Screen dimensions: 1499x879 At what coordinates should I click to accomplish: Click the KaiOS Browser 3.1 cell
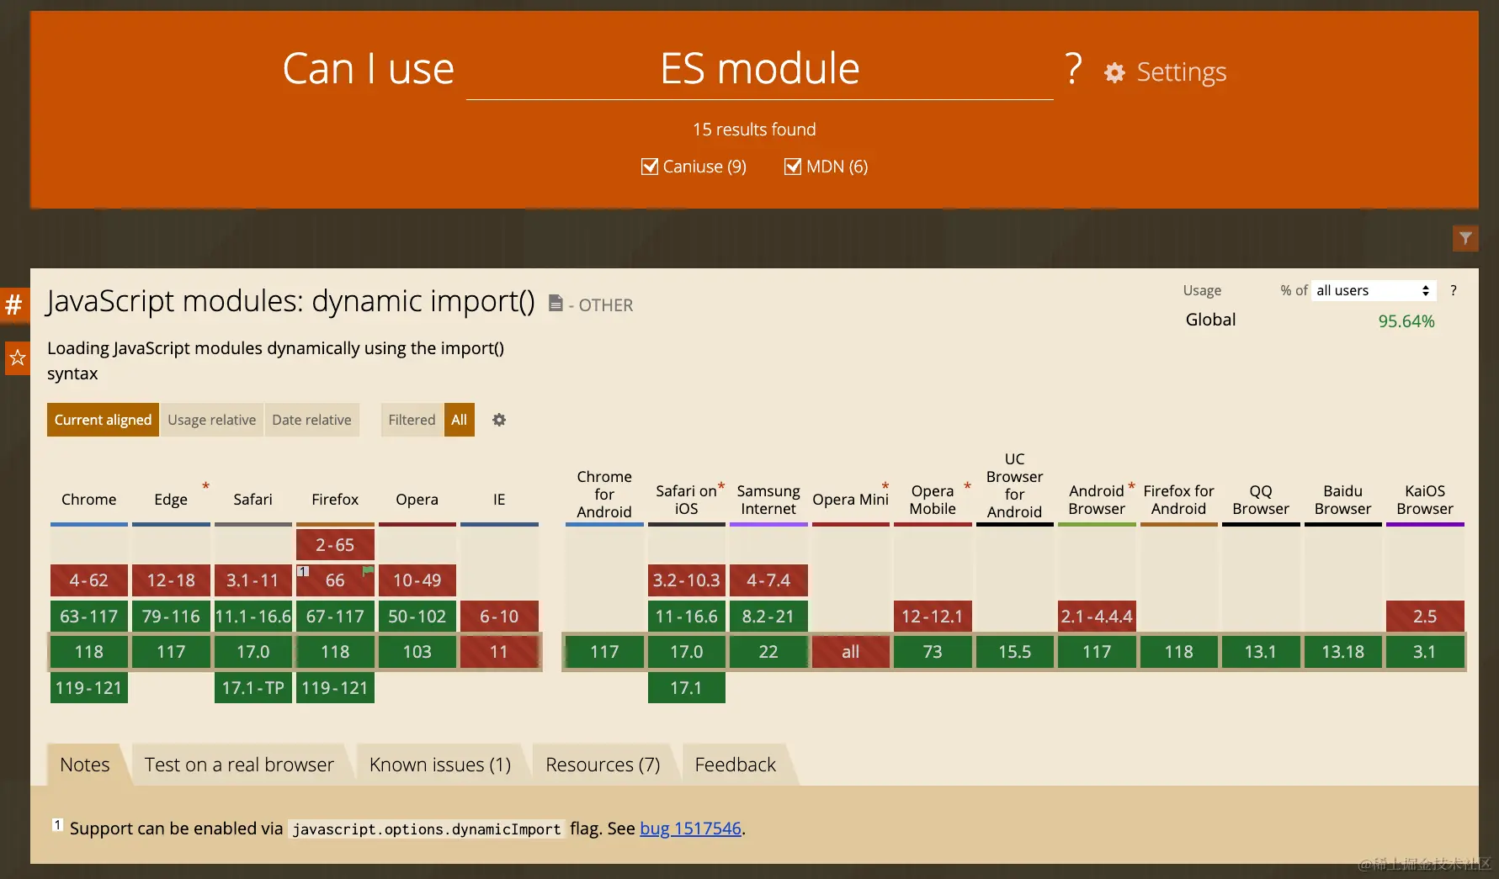coord(1425,652)
